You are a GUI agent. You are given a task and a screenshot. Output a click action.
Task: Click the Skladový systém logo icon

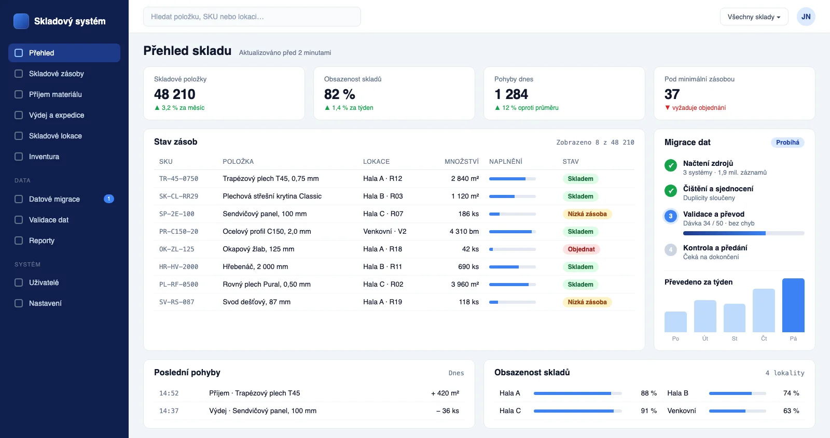click(x=21, y=21)
